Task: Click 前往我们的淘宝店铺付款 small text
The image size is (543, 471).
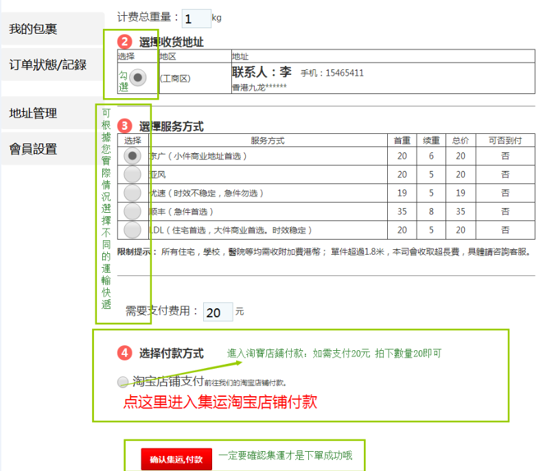Action: click(x=245, y=383)
